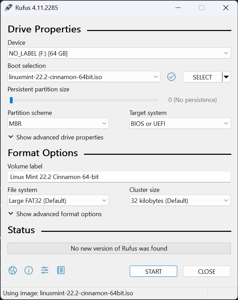238x300 pixels.
Task: Click the Volume label text field
Action: click(119, 177)
